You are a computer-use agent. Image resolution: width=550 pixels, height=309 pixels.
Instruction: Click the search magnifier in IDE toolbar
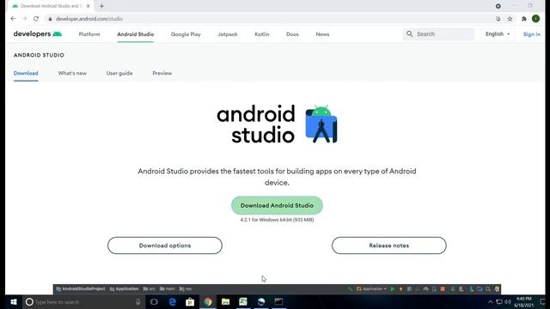pos(488,289)
